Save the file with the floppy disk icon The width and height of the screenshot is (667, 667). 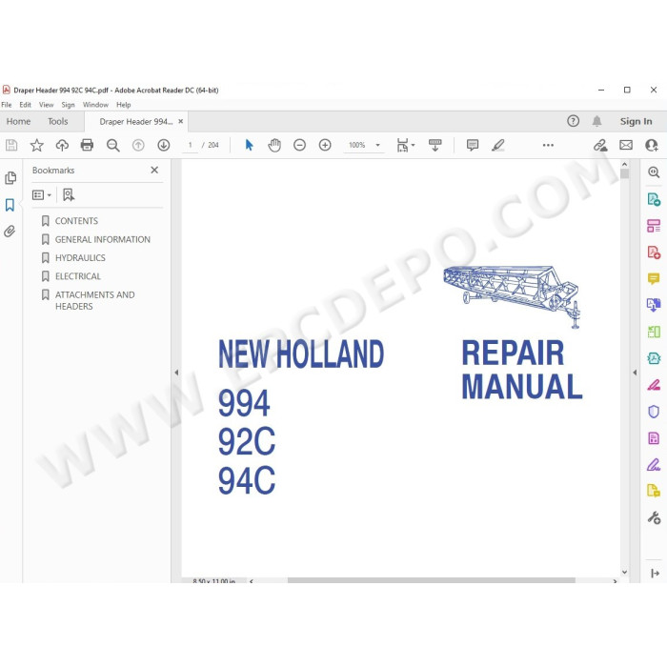[x=11, y=146]
